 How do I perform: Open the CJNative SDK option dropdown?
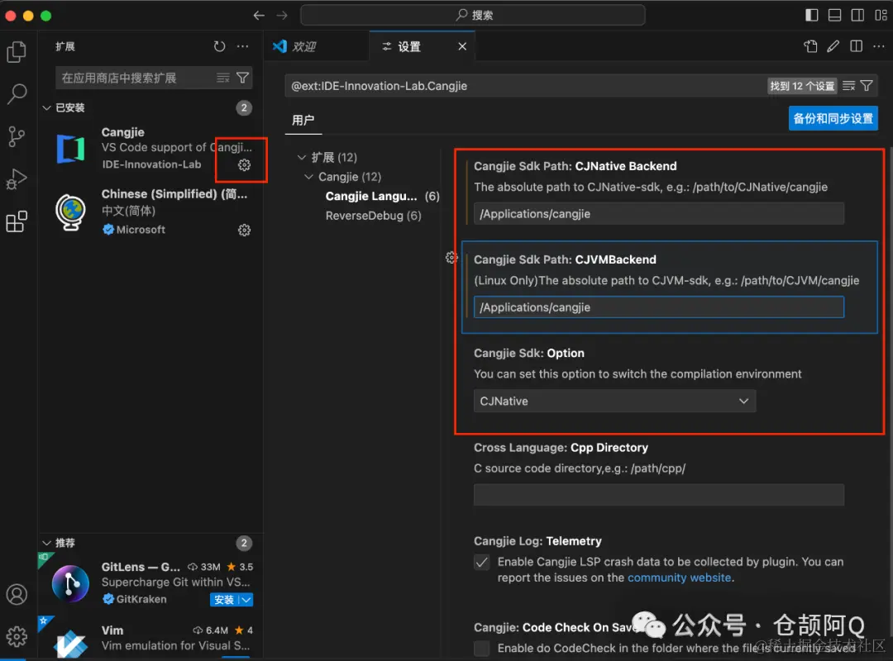pyautogui.click(x=614, y=402)
